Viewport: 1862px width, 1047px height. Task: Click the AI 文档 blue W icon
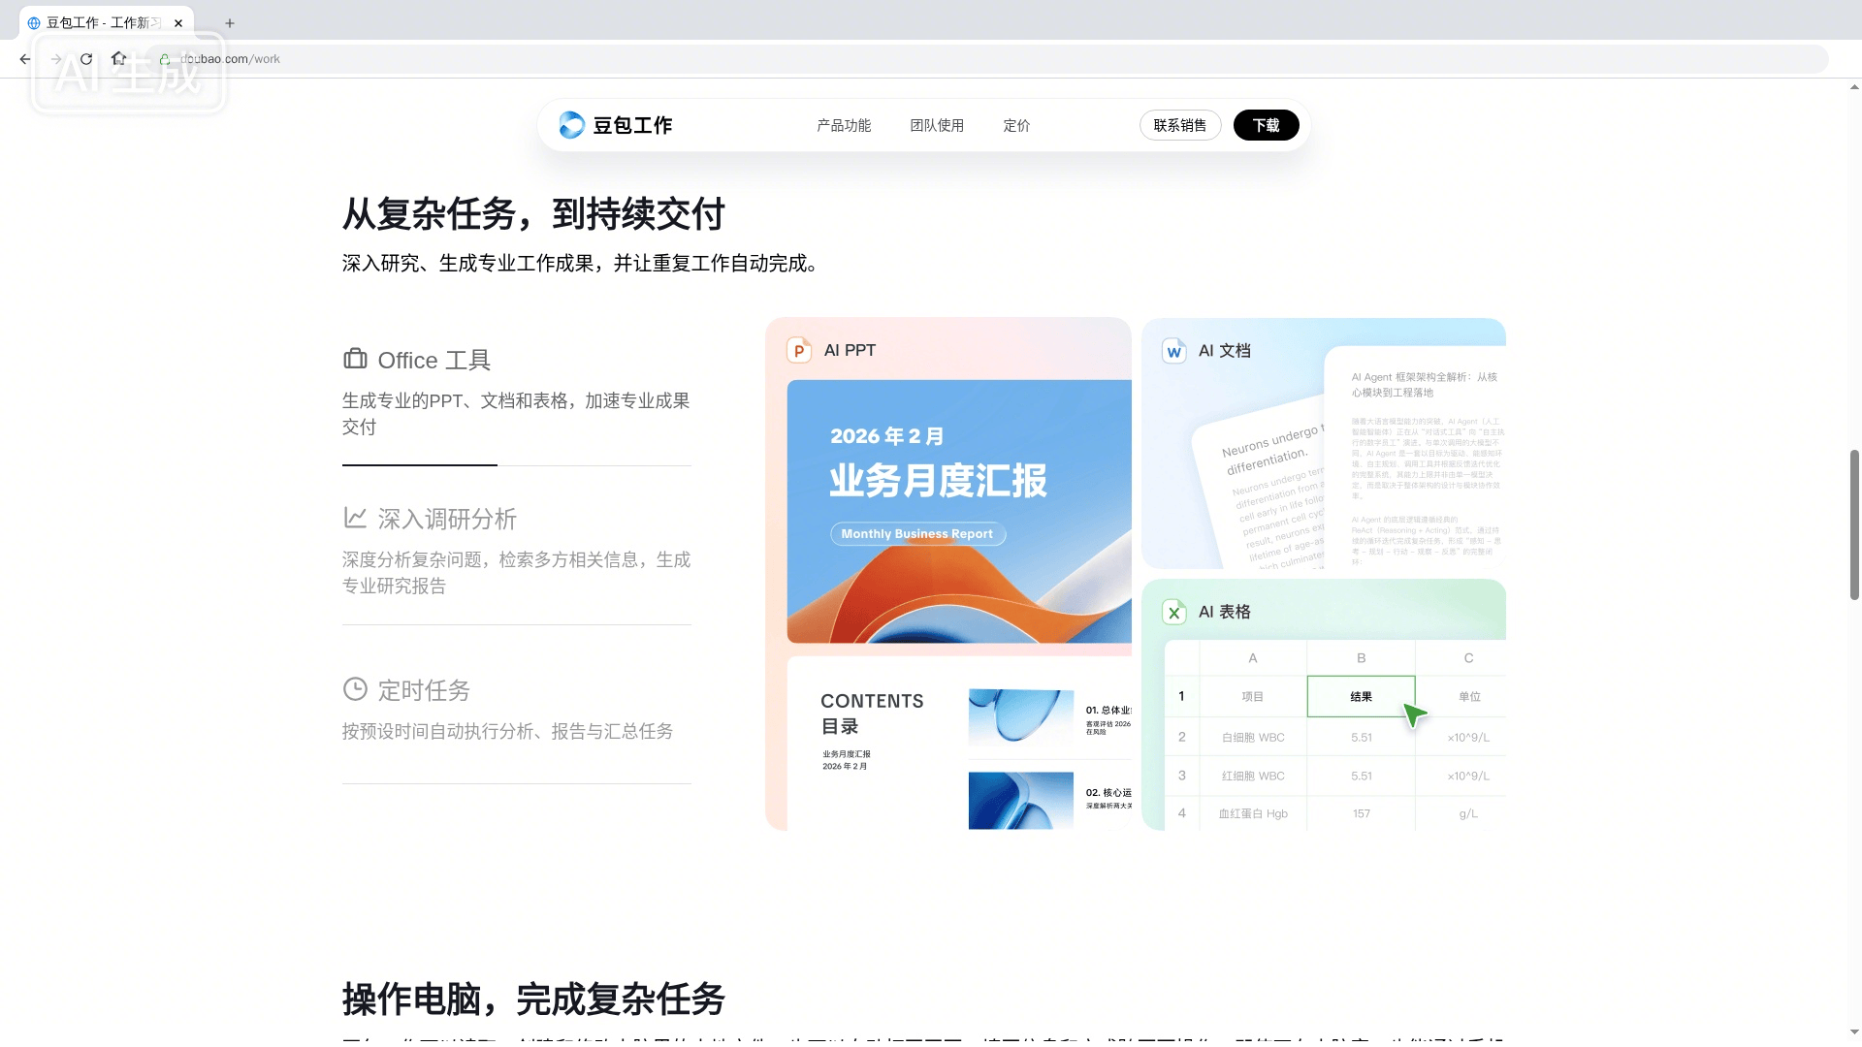(1174, 351)
